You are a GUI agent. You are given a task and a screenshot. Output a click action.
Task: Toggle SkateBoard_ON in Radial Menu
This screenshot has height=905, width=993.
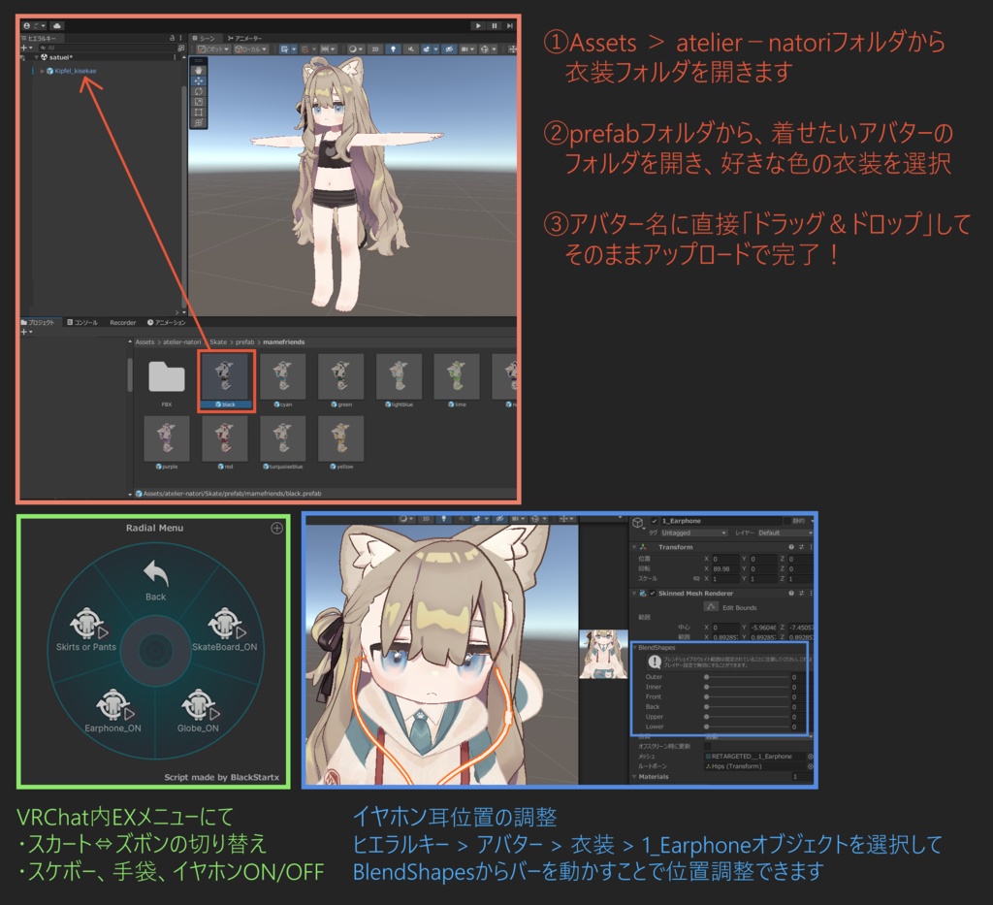point(225,630)
